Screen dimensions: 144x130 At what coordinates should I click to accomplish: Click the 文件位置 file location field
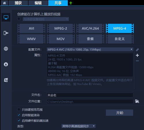tap(90, 102)
